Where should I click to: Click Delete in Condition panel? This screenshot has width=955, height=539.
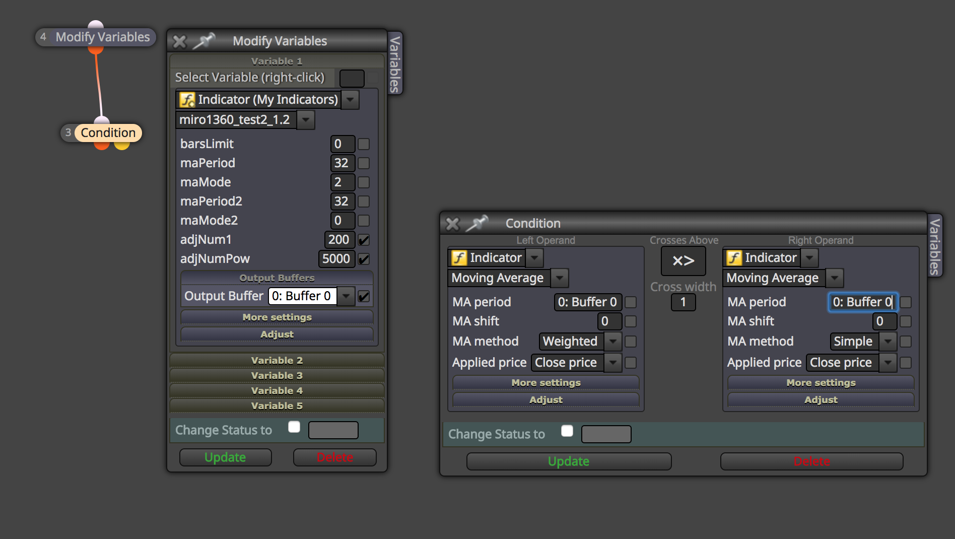(x=811, y=461)
